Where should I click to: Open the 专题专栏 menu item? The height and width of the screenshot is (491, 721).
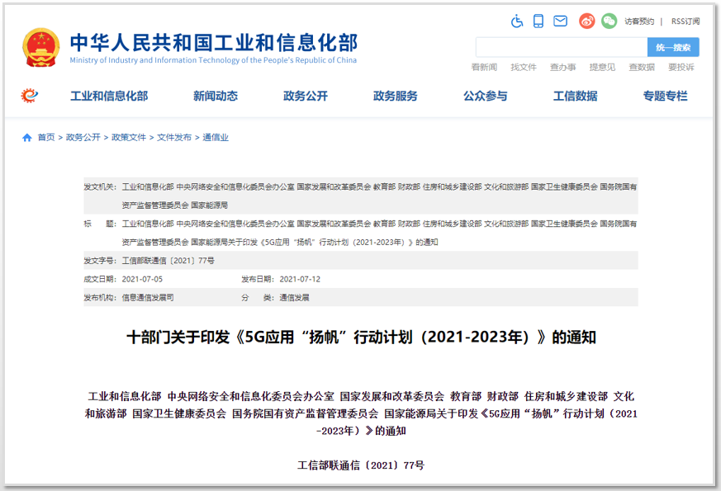[x=666, y=96]
